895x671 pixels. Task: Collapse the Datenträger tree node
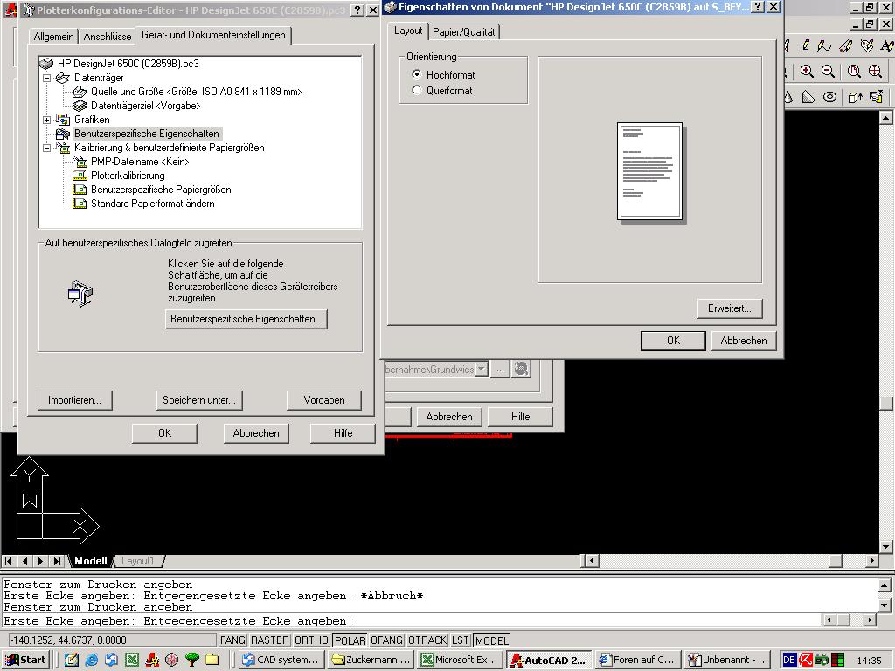47,78
